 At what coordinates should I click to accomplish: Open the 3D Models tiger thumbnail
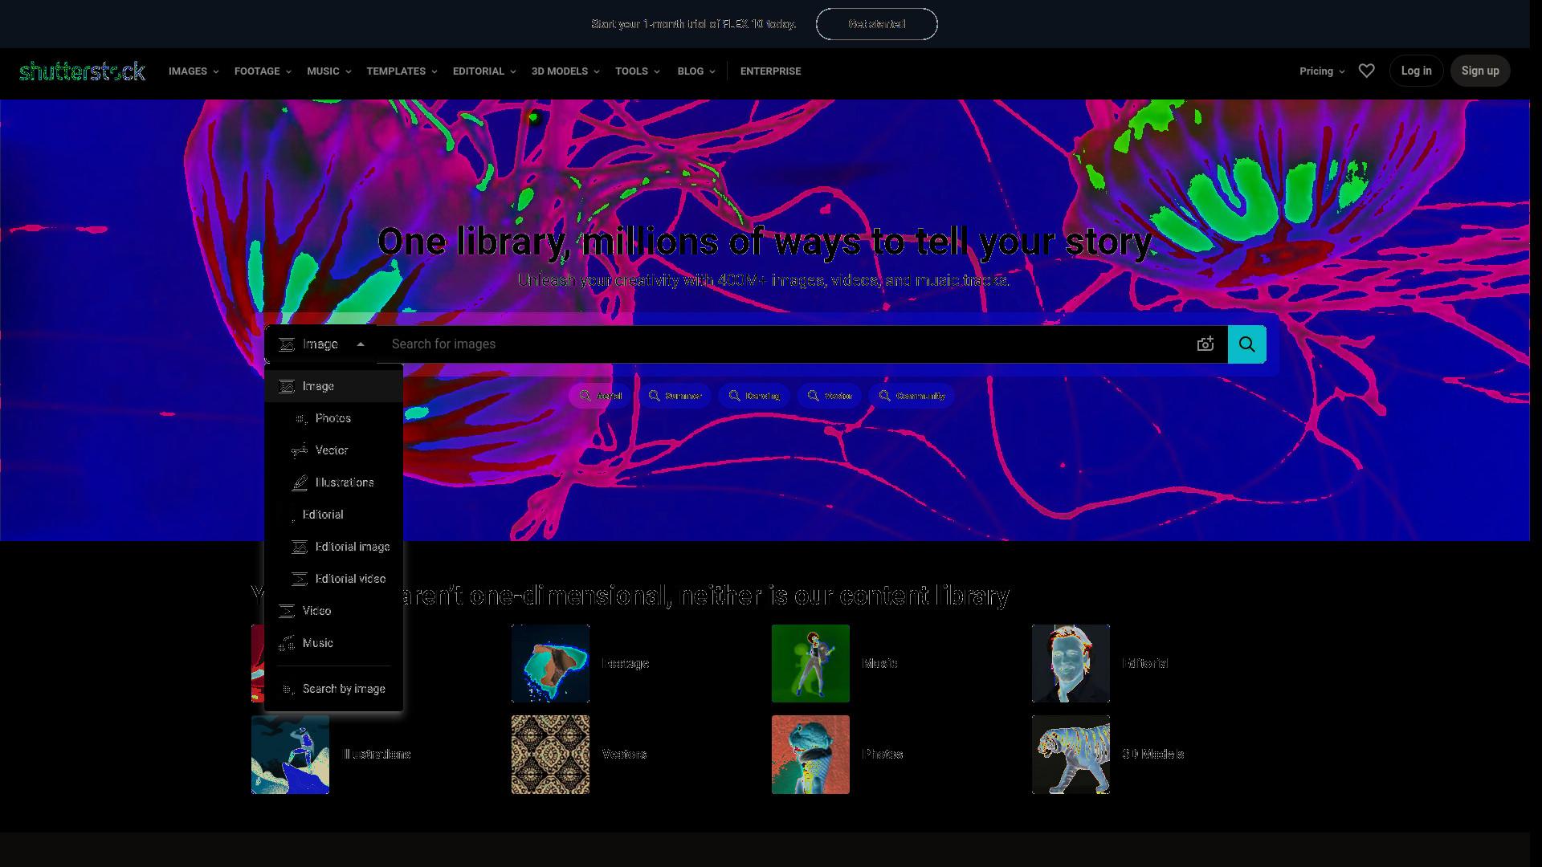(1071, 755)
